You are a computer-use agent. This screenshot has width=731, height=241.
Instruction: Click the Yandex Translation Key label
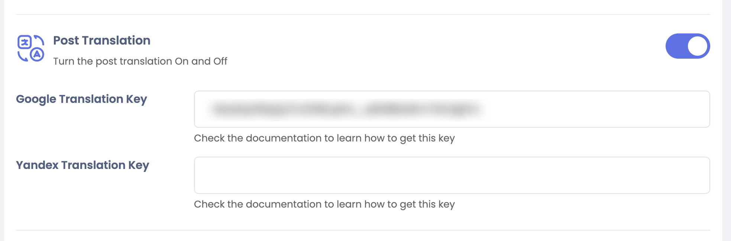pos(83,165)
